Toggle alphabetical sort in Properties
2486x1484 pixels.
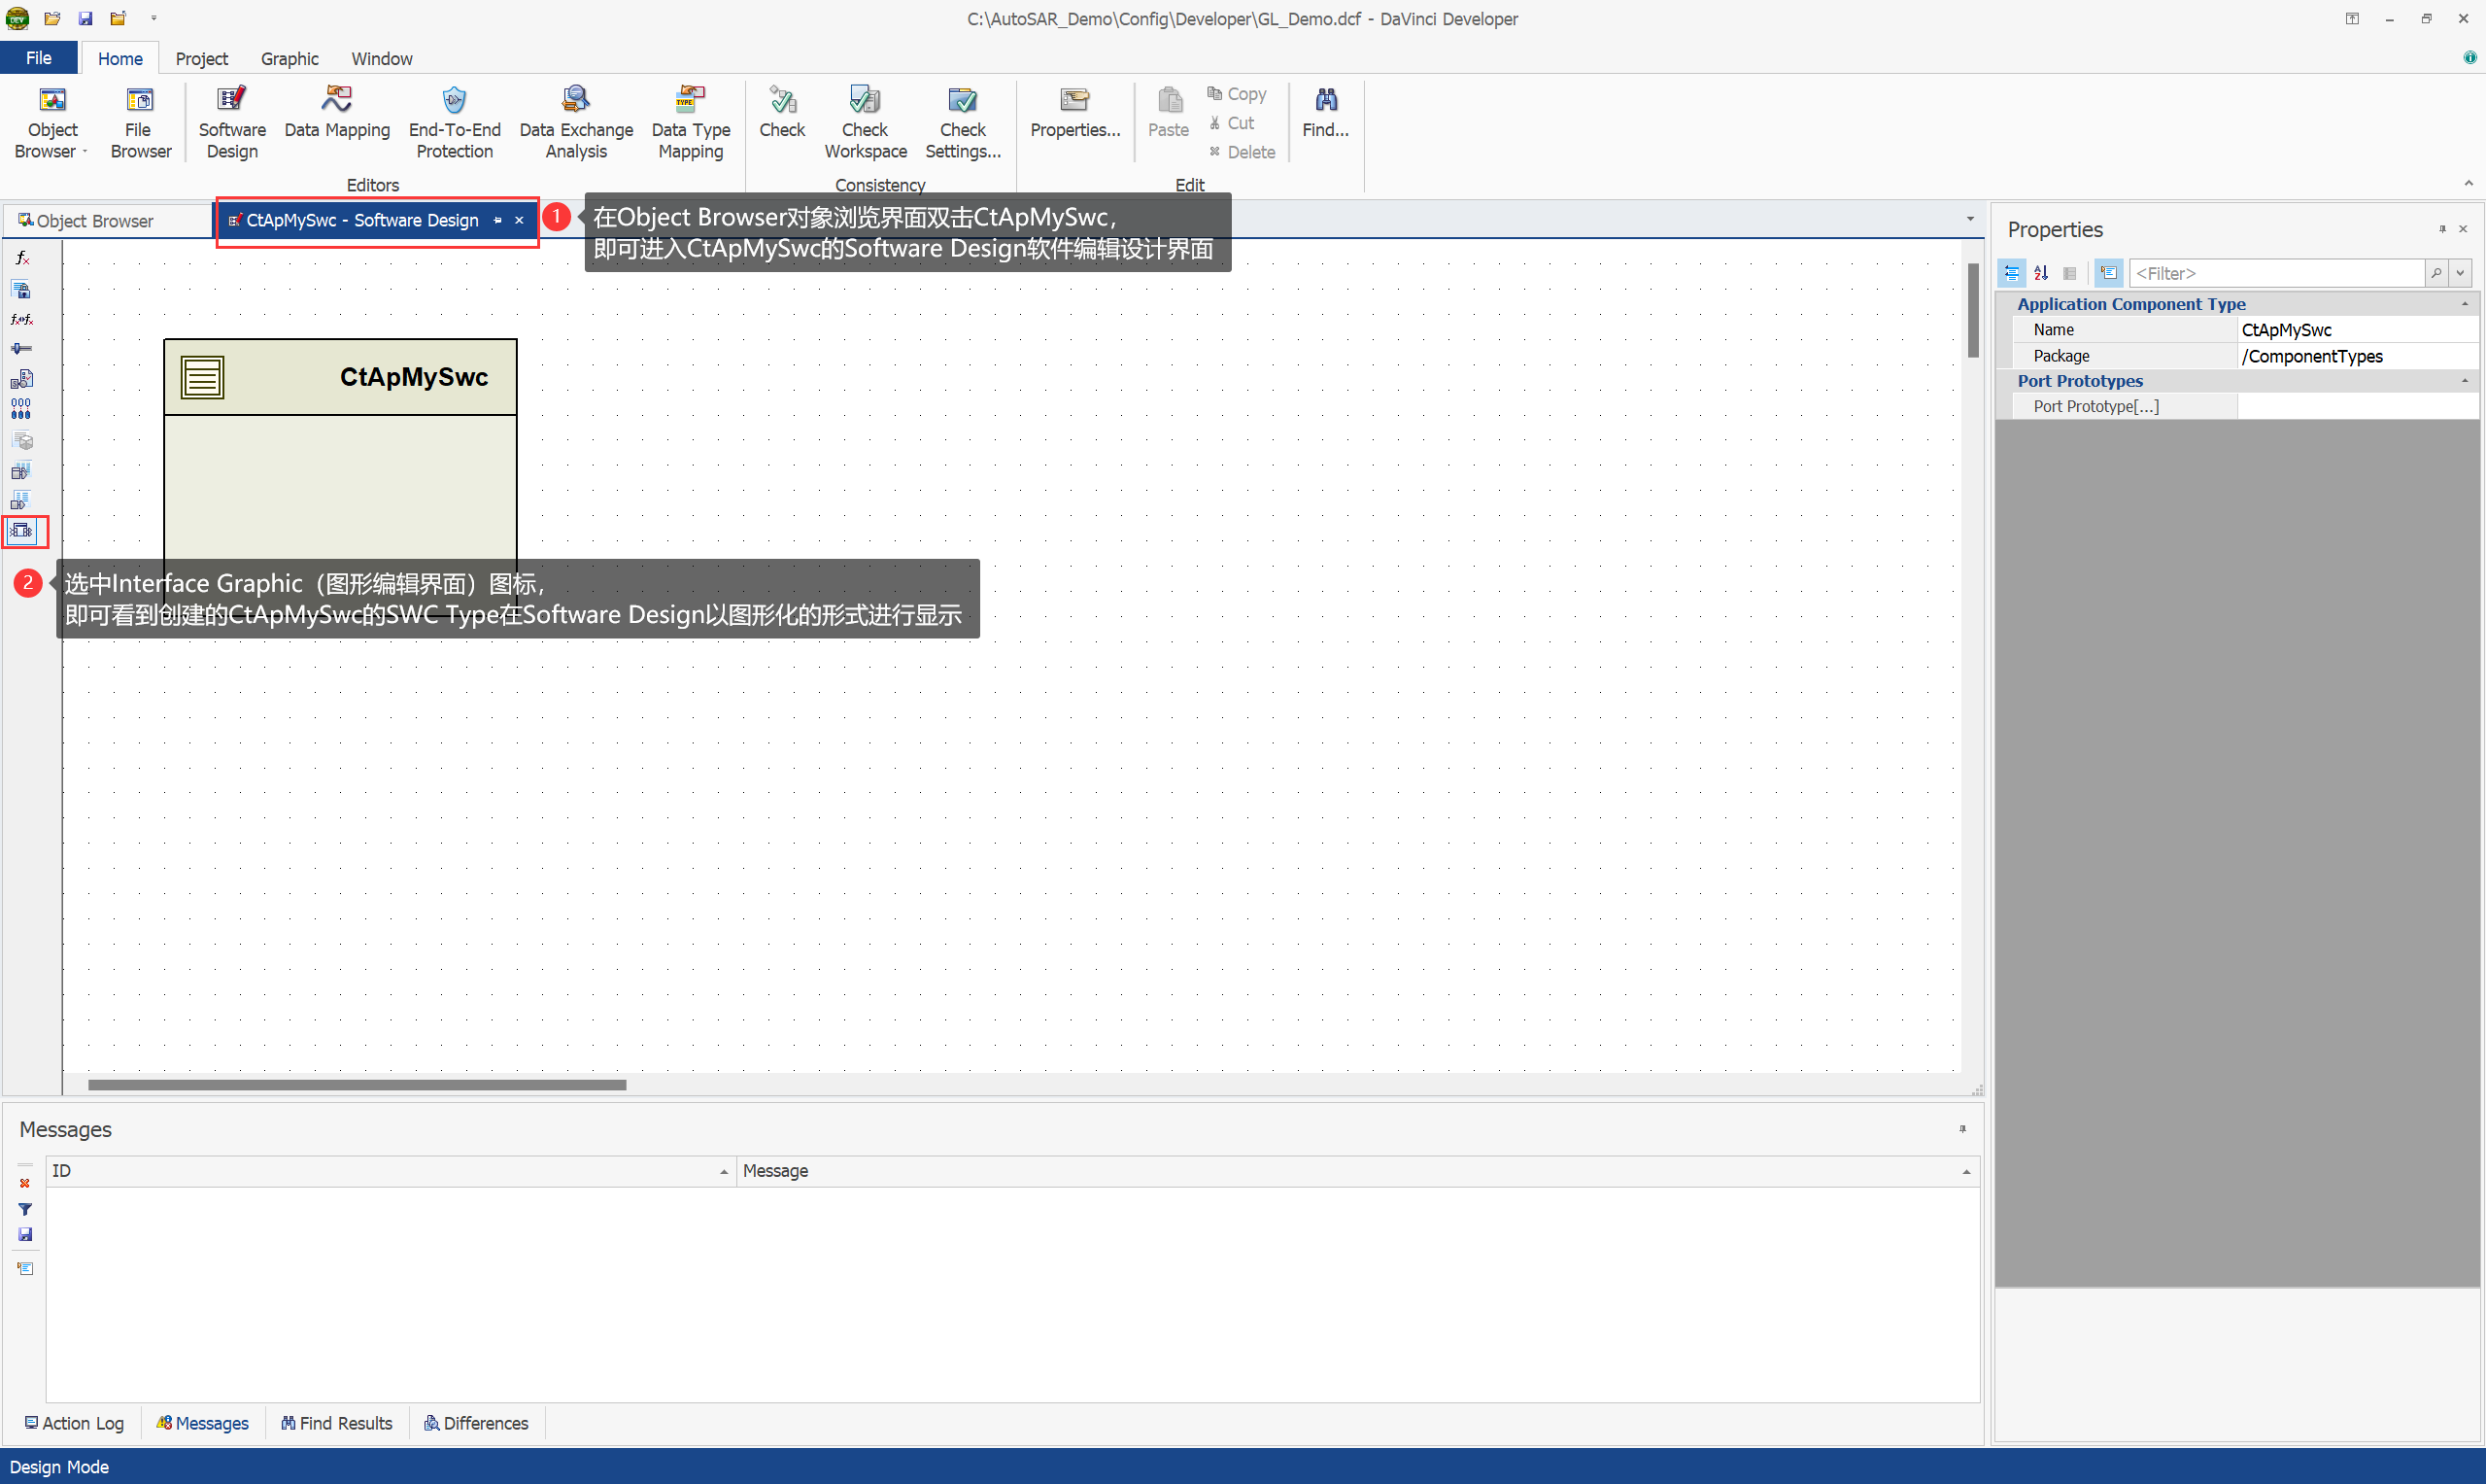click(2040, 273)
